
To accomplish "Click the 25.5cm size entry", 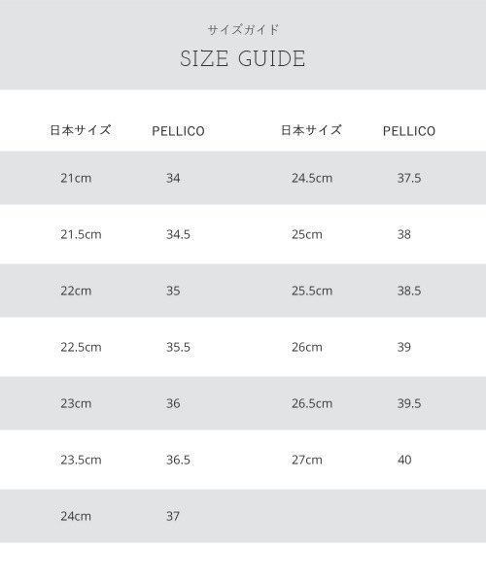I will tap(312, 291).
